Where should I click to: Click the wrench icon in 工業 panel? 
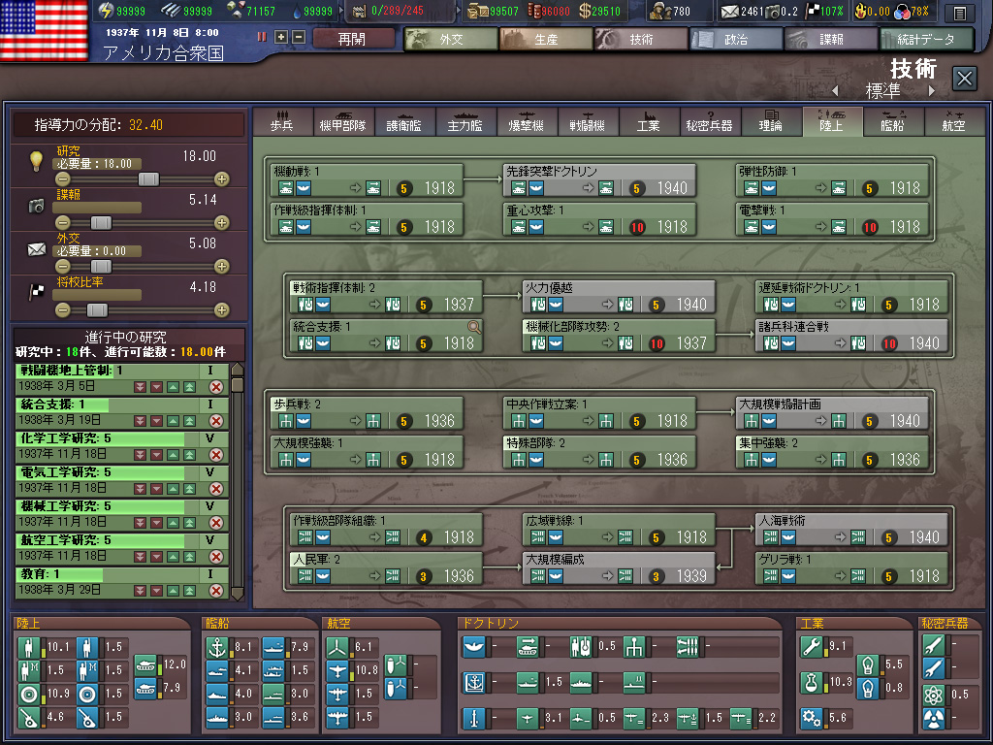click(x=812, y=647)
